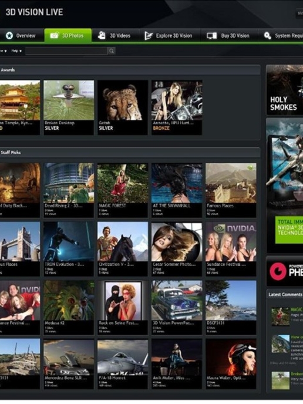This screenshot has width=303, height=404.
Task: Click the Staff Picks section header
Action: (x=130, y=153)
